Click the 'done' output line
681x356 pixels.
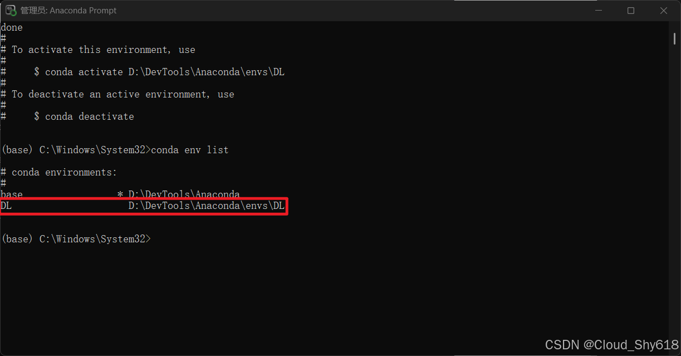[x=12, y=27]
